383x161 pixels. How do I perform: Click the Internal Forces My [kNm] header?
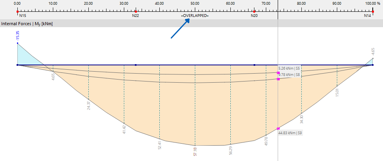pyautogui.click(x=27, y=24)
